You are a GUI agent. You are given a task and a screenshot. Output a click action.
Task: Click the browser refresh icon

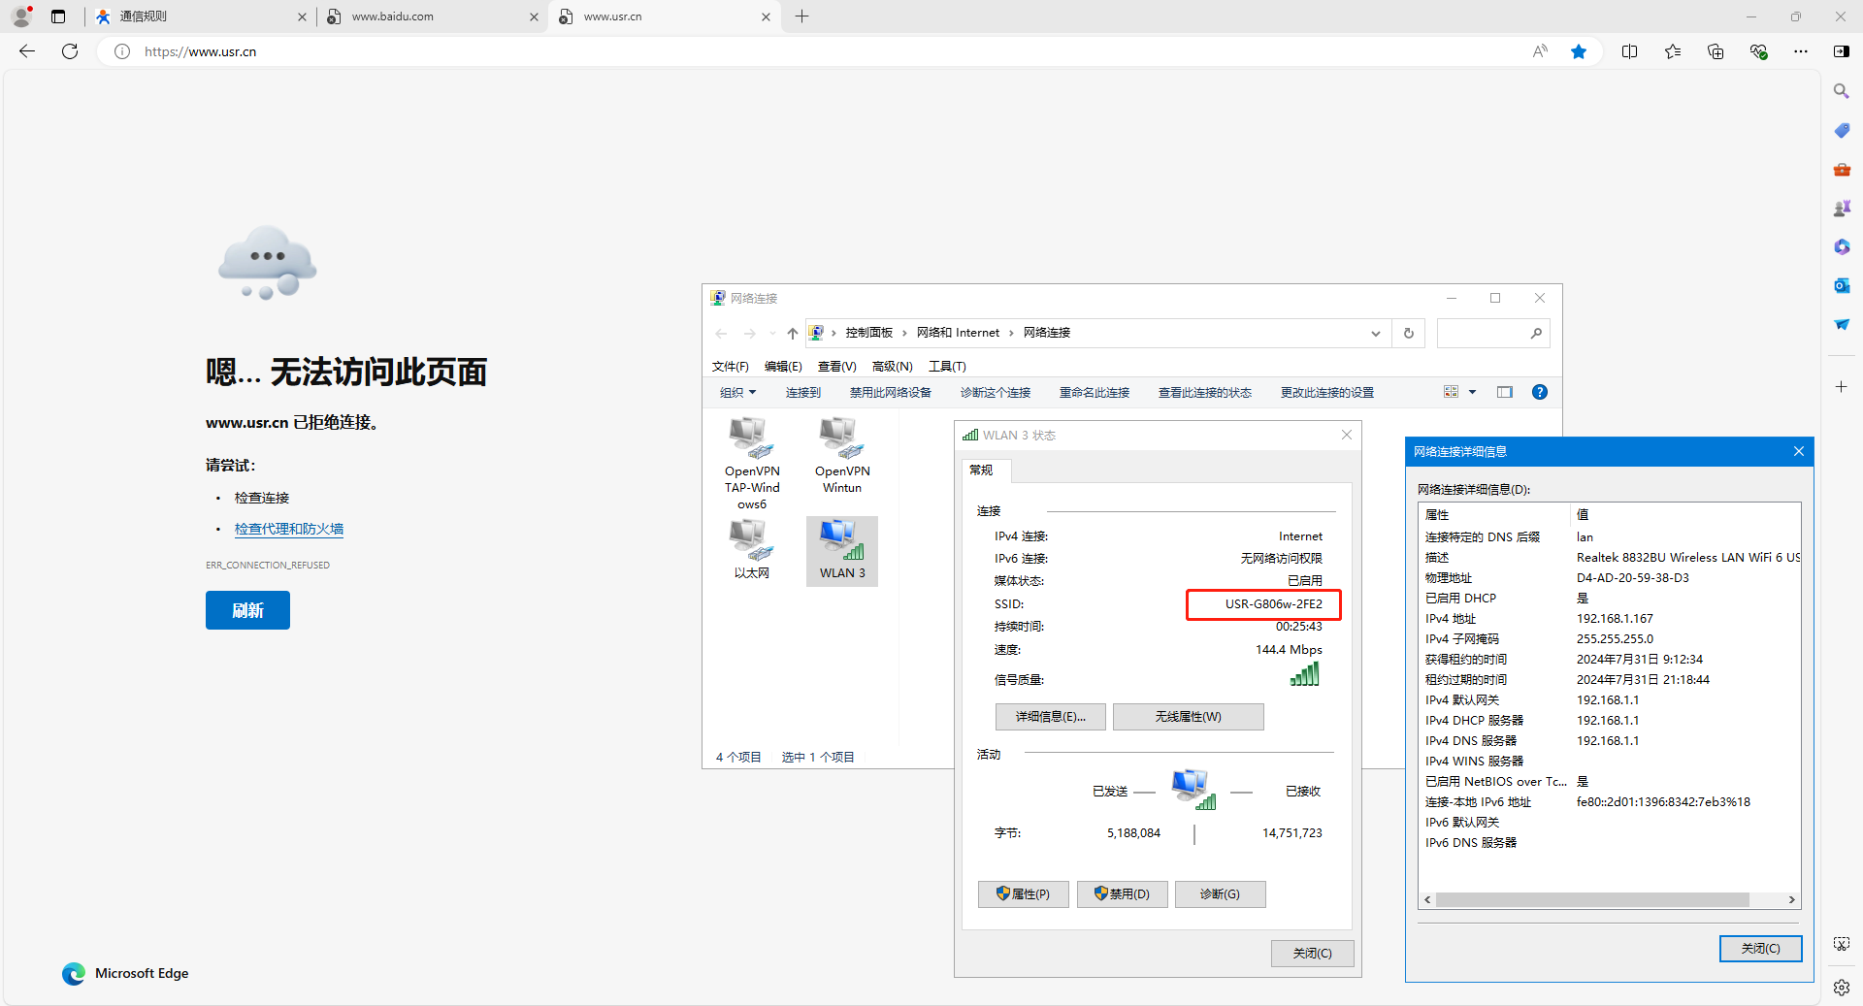(x=70, y=51)
